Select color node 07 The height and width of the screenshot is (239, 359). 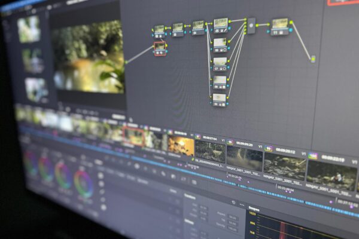click(220, 62)
